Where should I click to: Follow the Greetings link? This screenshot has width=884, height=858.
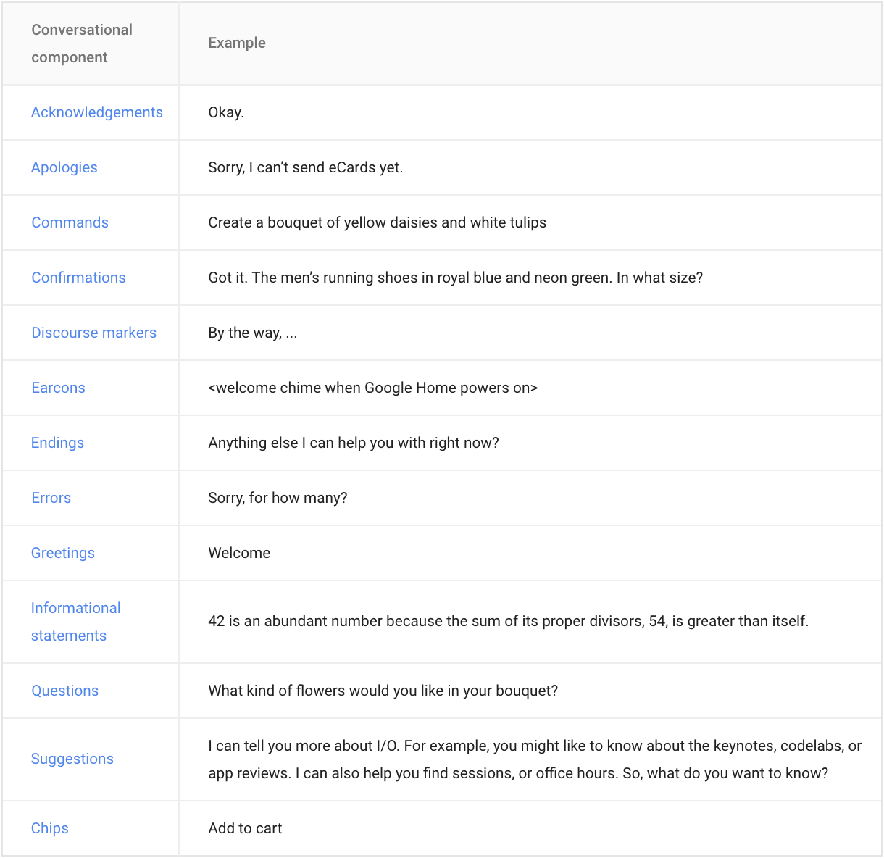(62, 553)
